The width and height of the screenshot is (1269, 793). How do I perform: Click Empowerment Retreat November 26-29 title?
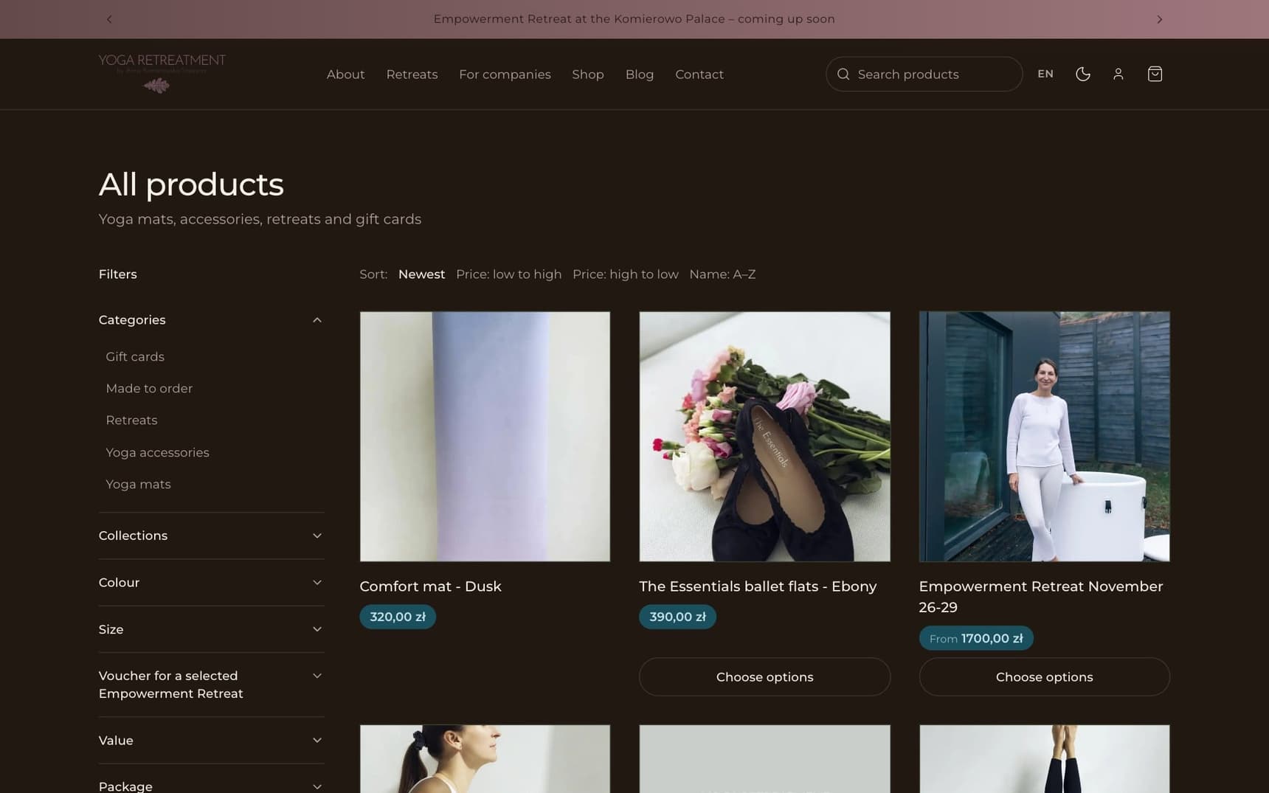1040,597
